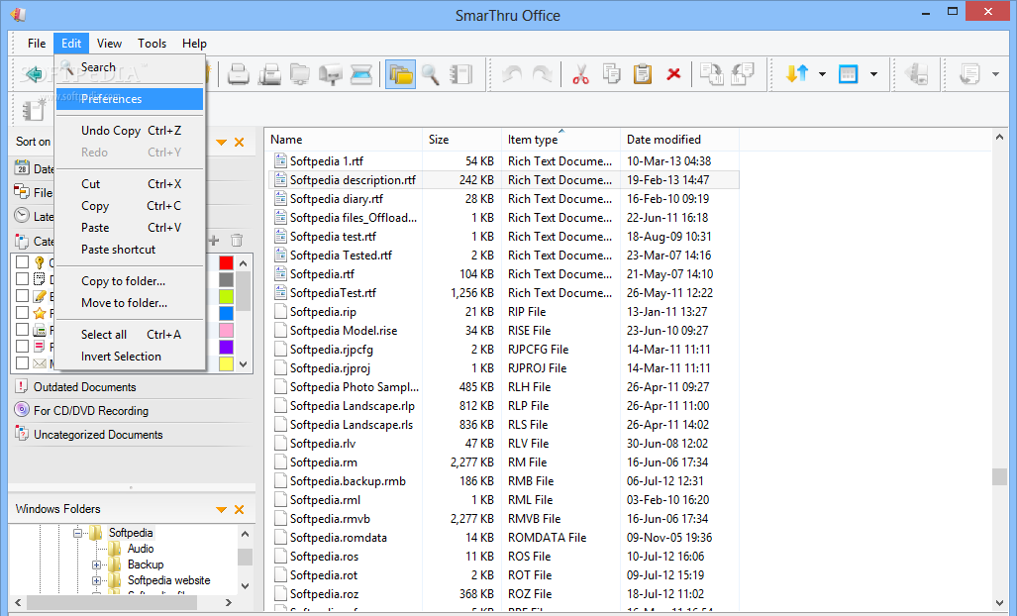
Task: Open the dropdown arrow beside the sort arrows icon
Action: coord(823,74)
